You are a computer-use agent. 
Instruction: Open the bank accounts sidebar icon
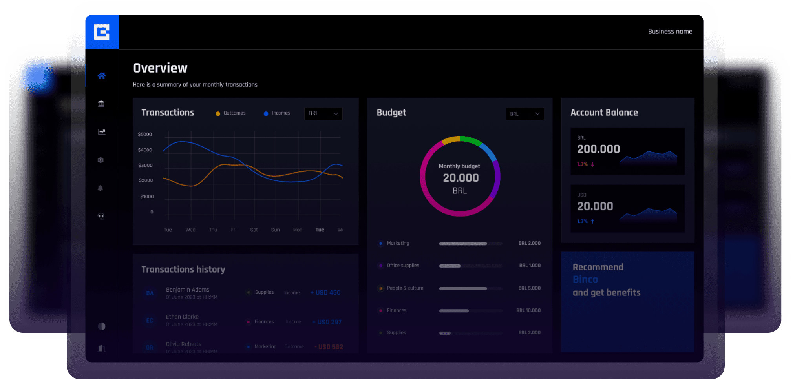pyautogui.click(x=101, y=104)
